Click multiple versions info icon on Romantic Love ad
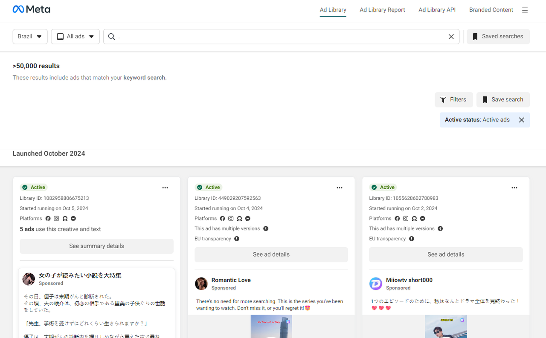Viewport: 546px width, 338px height. coord(266,229)
